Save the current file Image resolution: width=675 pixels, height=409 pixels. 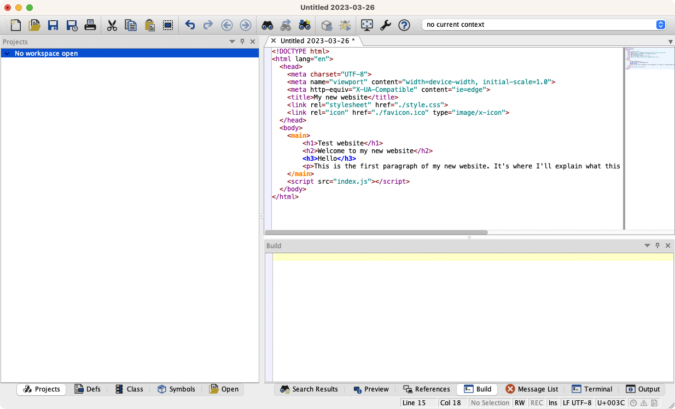pos(53,25)
